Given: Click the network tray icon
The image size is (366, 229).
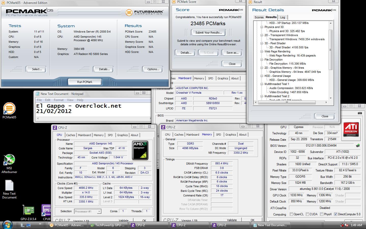Looking at the screenshot, I should (342, 225).
